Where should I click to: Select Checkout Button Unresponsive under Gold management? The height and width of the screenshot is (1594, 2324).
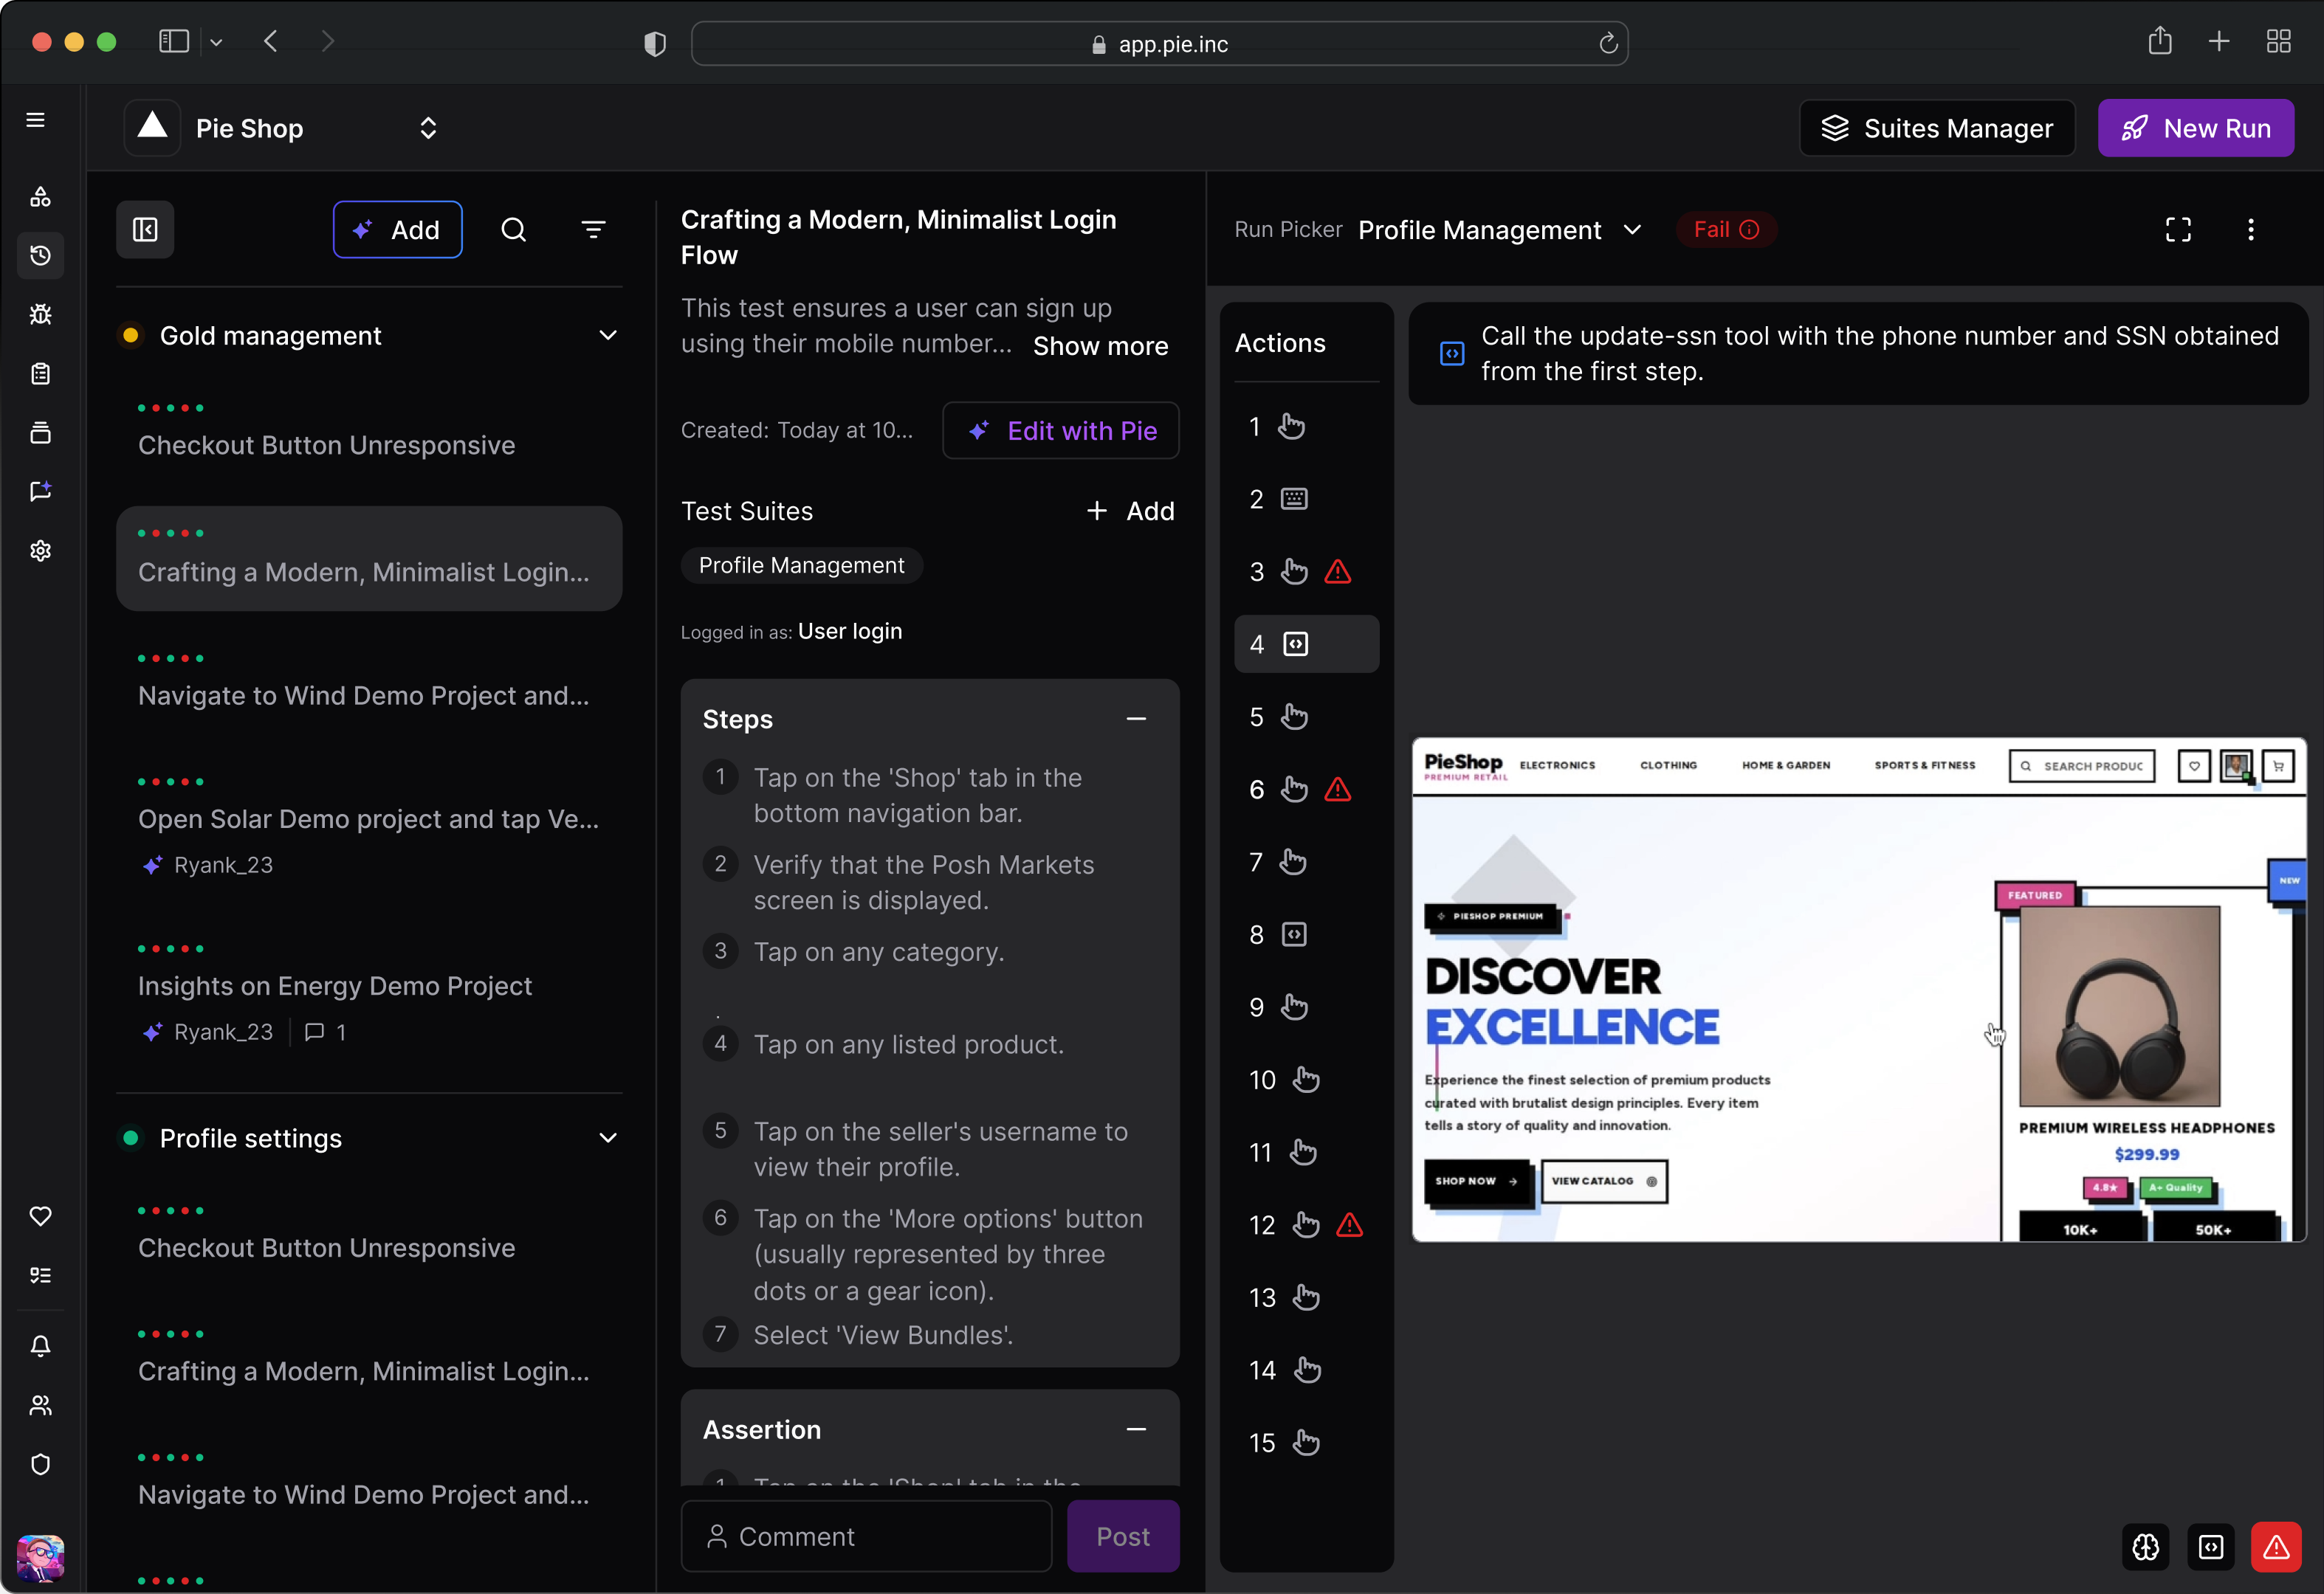(x=326, y=445)
